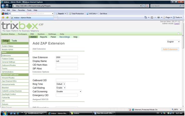The height and width of the screenshot is (116, 185).
Task: Open the Tools menu in the command bar
Action: pos(177,17)
